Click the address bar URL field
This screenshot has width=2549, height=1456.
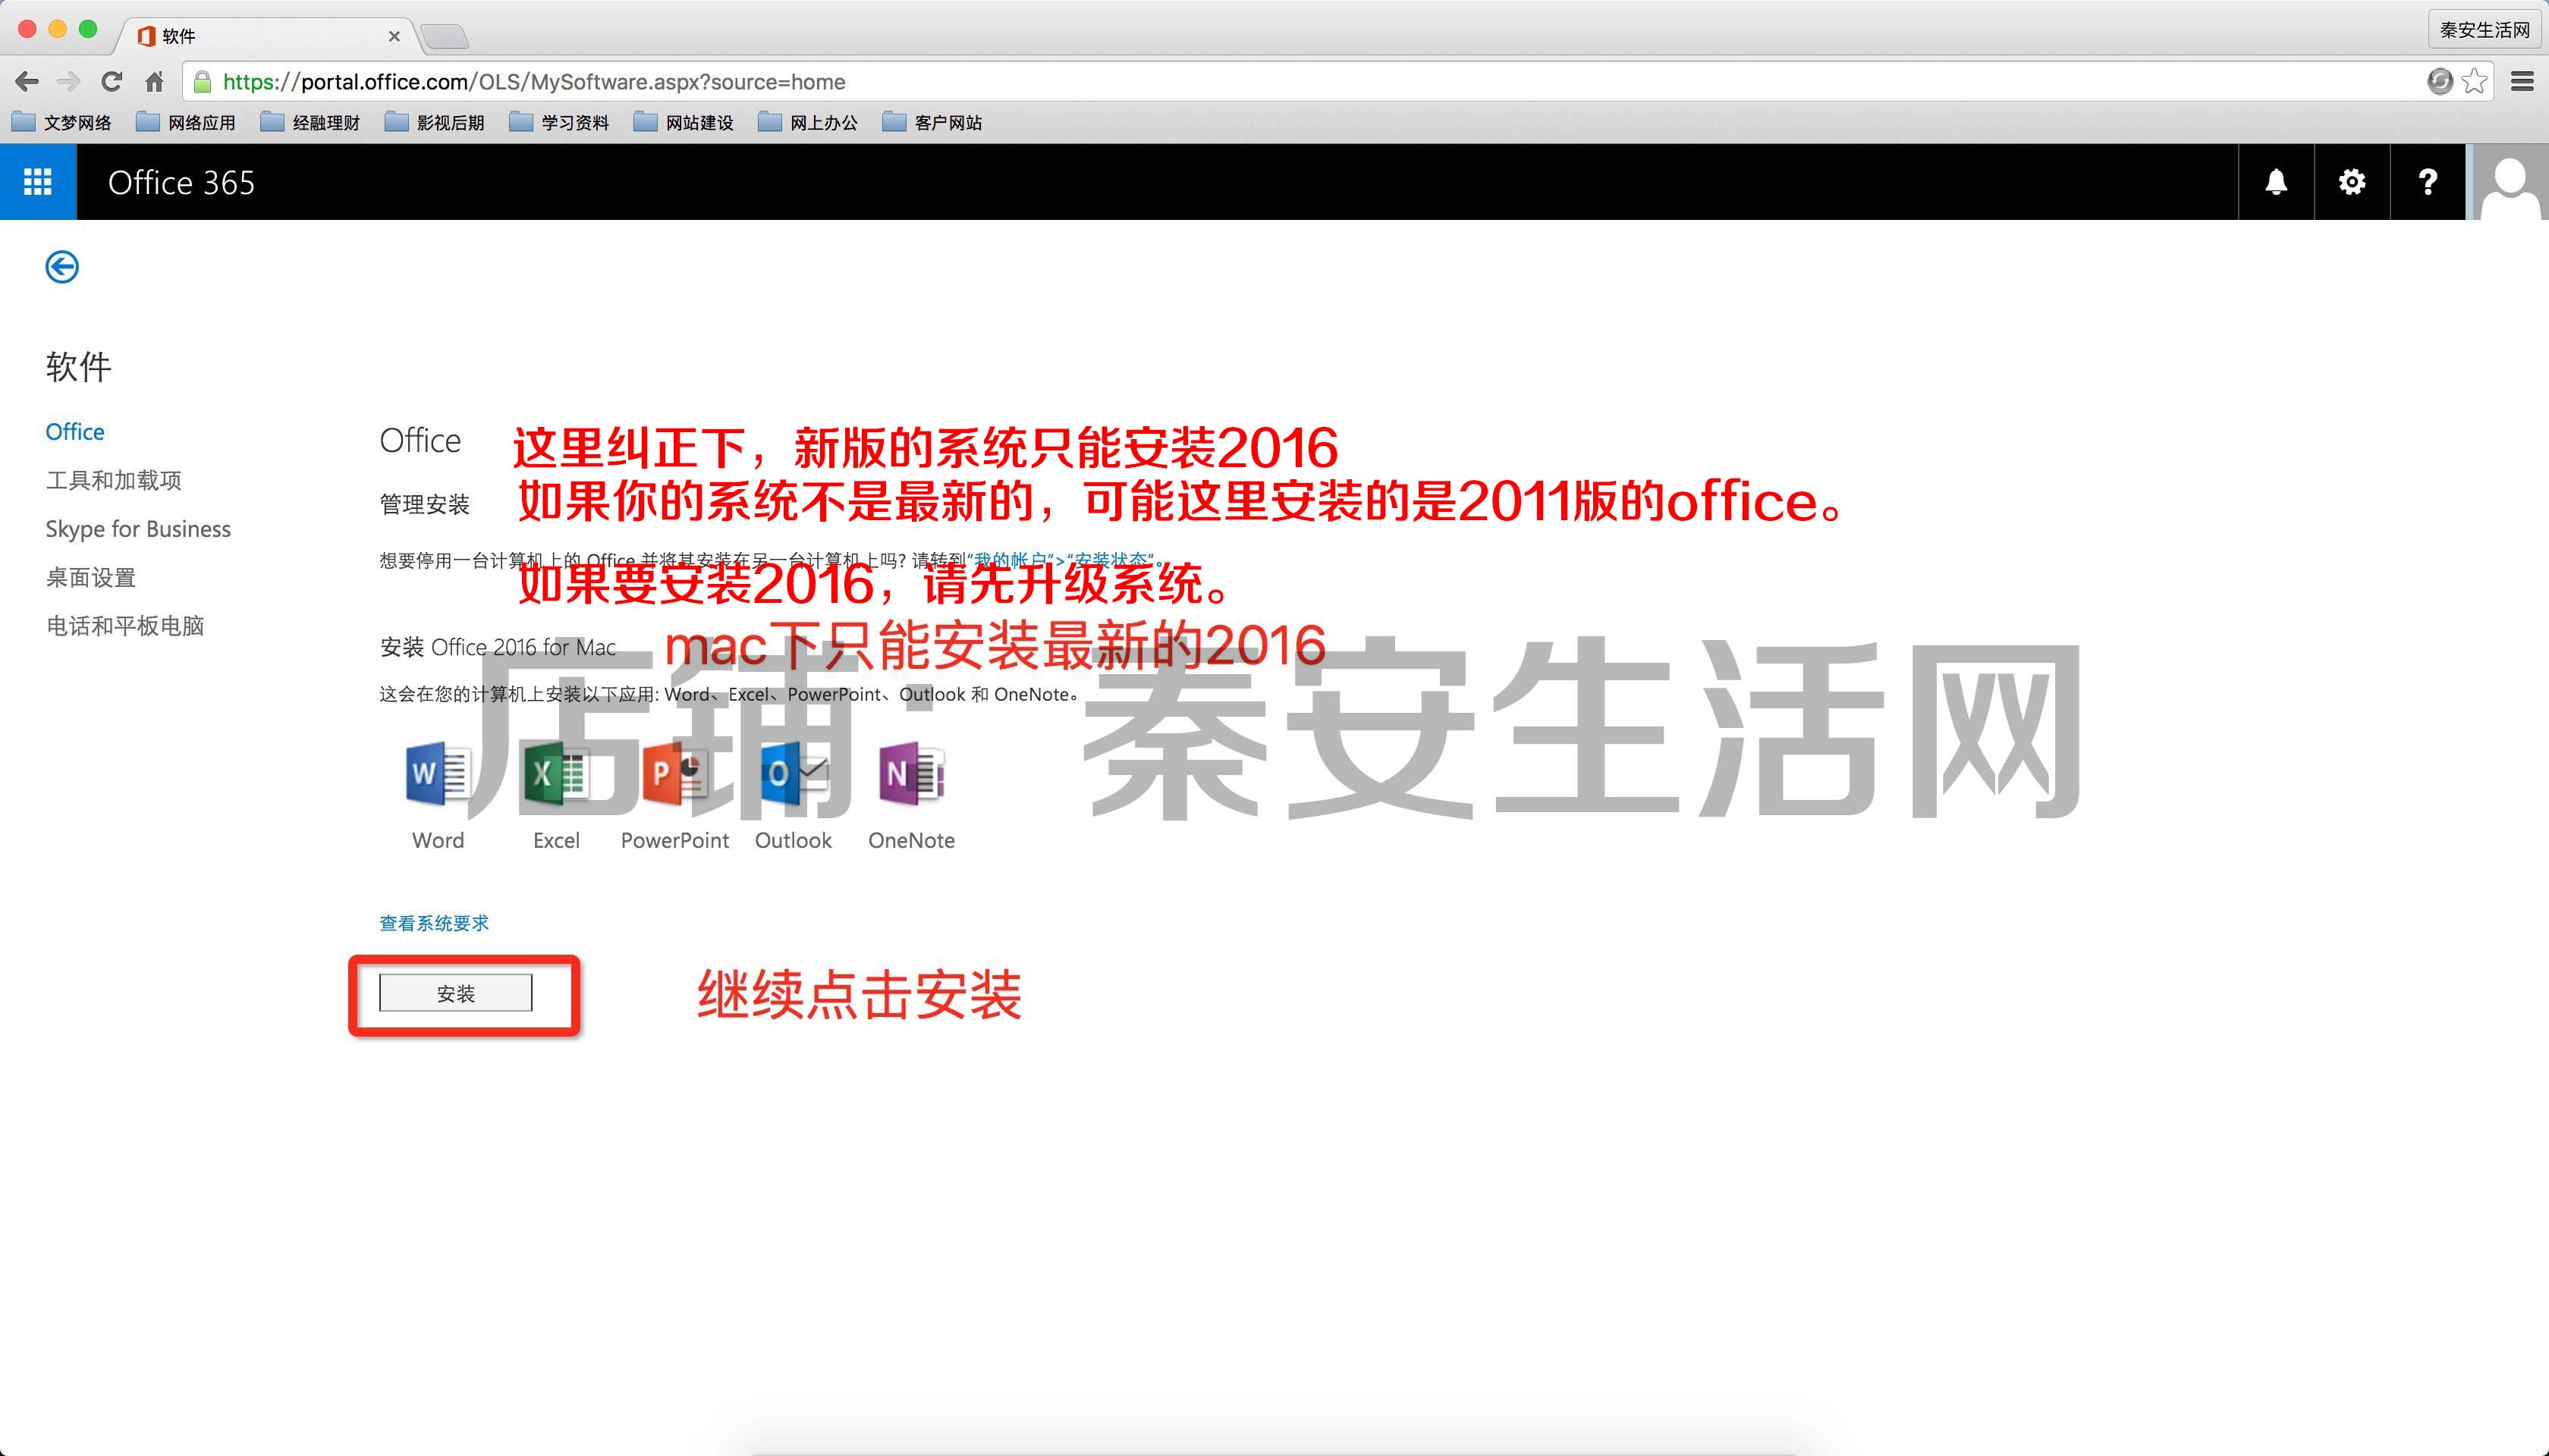(1300, 82)
